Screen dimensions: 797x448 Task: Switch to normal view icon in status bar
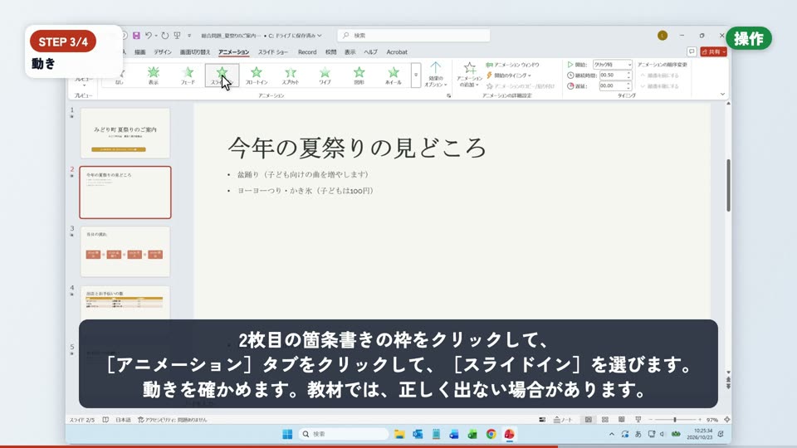coord(588,420)
